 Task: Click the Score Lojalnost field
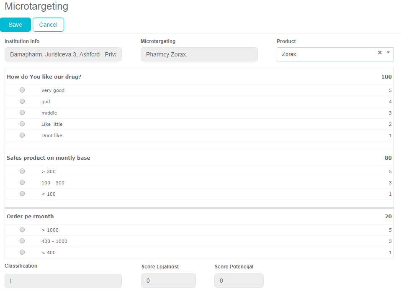tap(168, 281)
